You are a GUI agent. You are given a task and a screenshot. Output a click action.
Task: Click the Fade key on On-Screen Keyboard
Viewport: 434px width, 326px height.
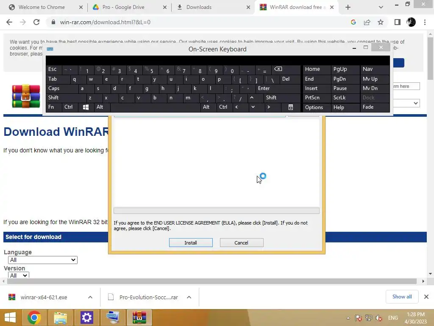[375, 107]
